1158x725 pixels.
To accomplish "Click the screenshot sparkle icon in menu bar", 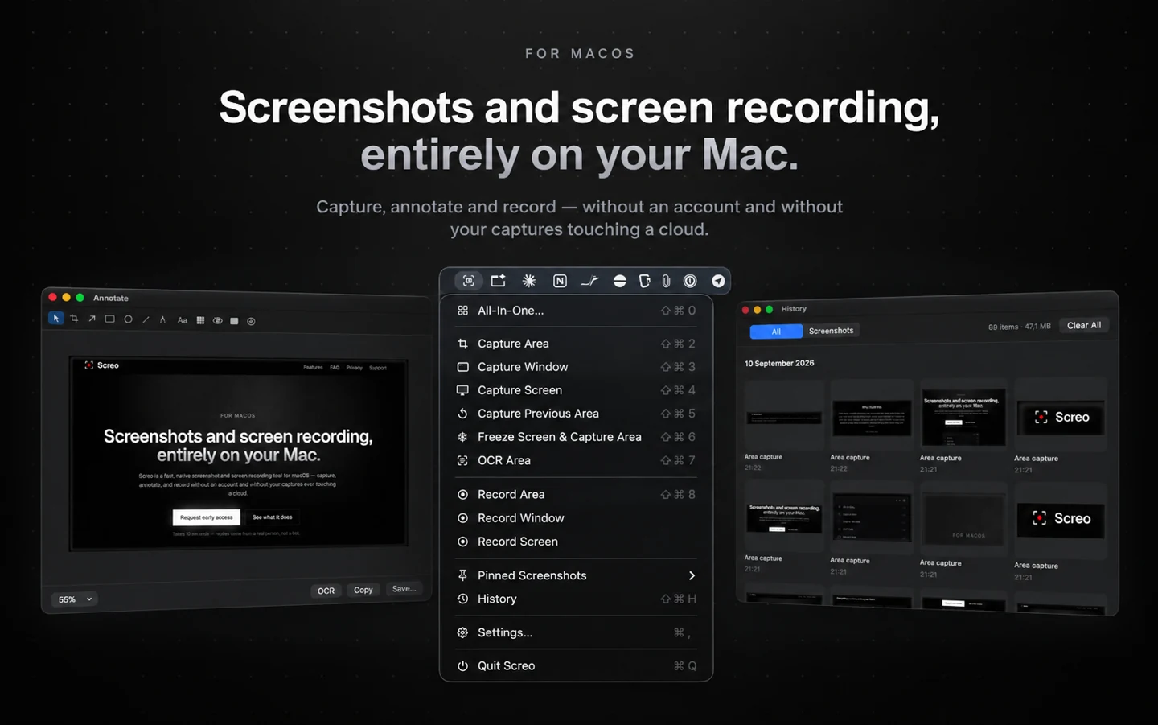I will point(499,281).
